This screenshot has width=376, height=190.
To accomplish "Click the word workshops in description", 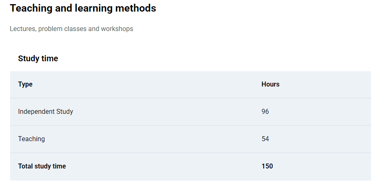I will pos(117,29).
